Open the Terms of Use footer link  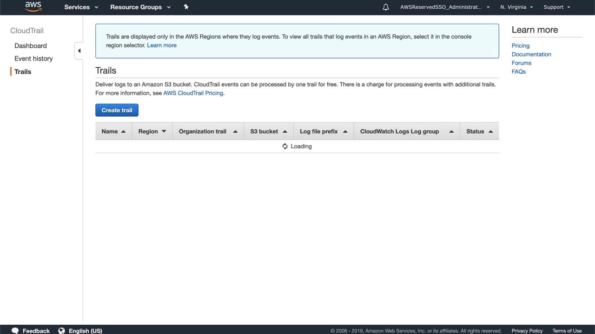pyautogui.click(x=567, y=331)
